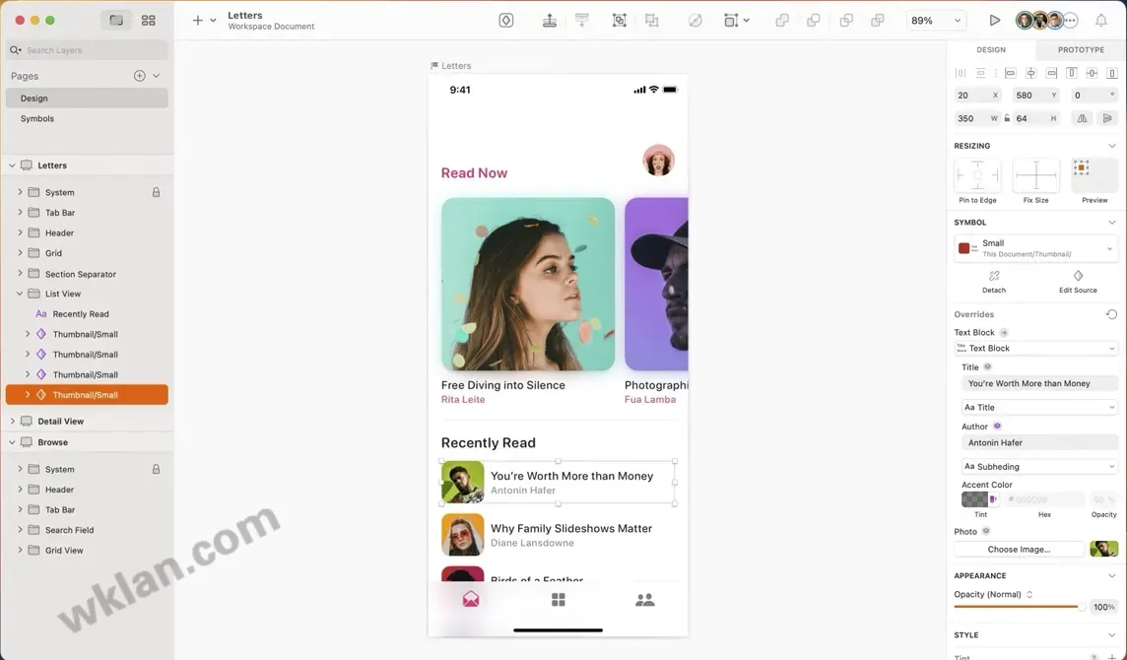Open the Aa Subheding text style dropdown

click(x=1039, y=467)
